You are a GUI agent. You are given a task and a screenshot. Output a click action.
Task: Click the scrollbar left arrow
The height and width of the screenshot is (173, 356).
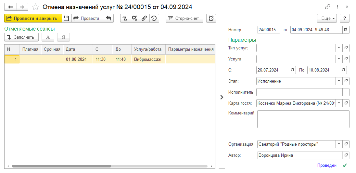pos(8,166)
